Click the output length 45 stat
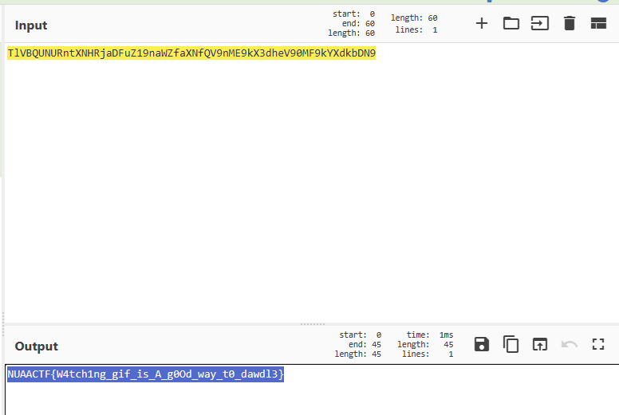619x415 pixels. pyautogui.click(x=426, y=344)
